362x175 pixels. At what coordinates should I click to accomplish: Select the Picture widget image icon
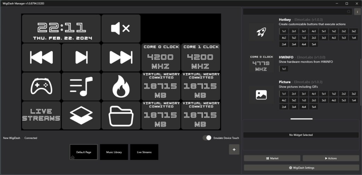(x=261, y=95)
